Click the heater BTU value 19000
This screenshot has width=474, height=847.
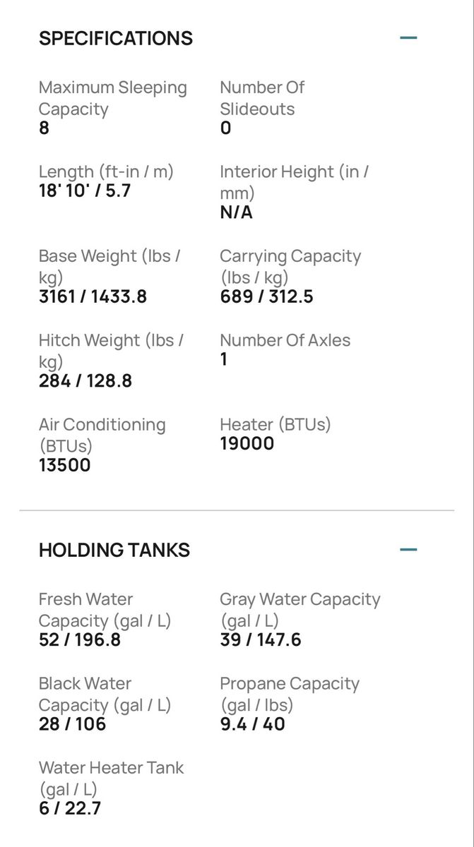pos(247,444)
